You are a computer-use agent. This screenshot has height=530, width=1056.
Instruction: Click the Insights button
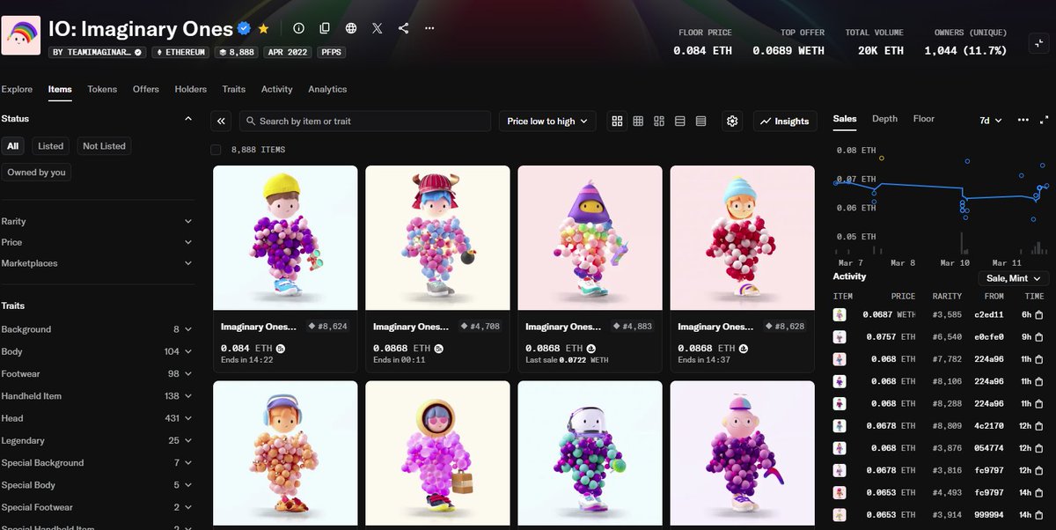tap(785, 121)
